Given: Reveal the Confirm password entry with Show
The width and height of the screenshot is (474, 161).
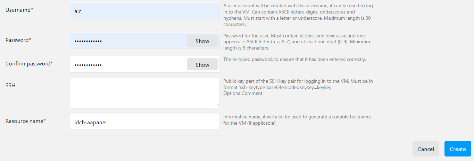Looking at the screenshot, I should click(x=202, y=65).
